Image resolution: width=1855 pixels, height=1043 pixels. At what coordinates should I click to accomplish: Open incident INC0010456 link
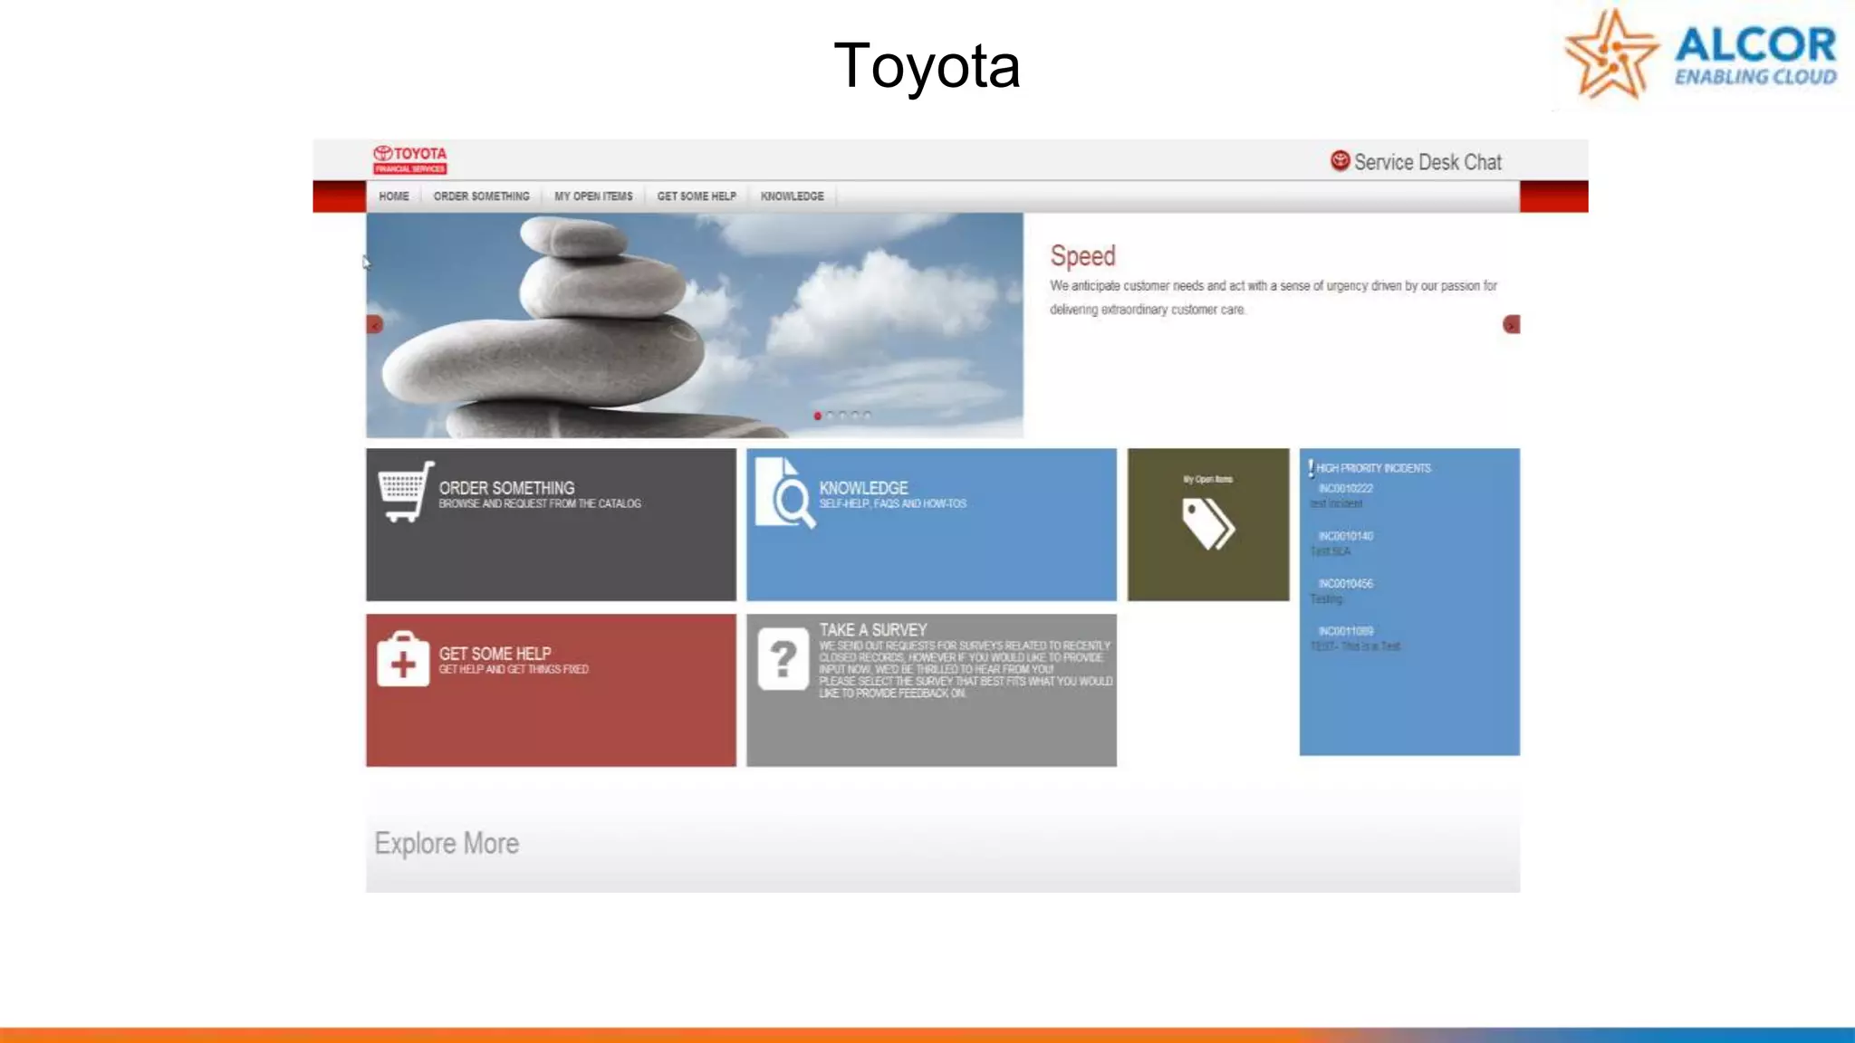[1345, 584]
